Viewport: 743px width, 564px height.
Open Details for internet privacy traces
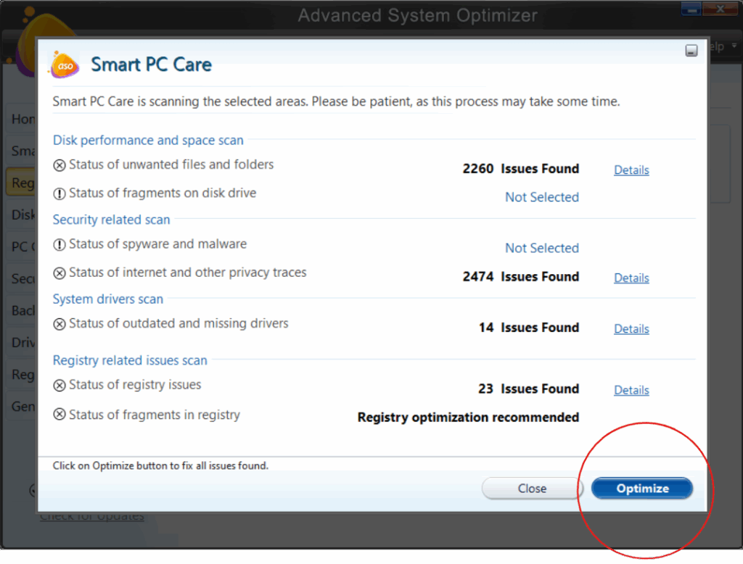pyautogui.click(x=631, y=278)
